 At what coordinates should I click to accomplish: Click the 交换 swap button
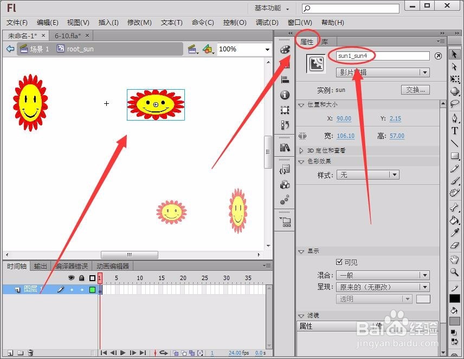(x=415, y=90)
